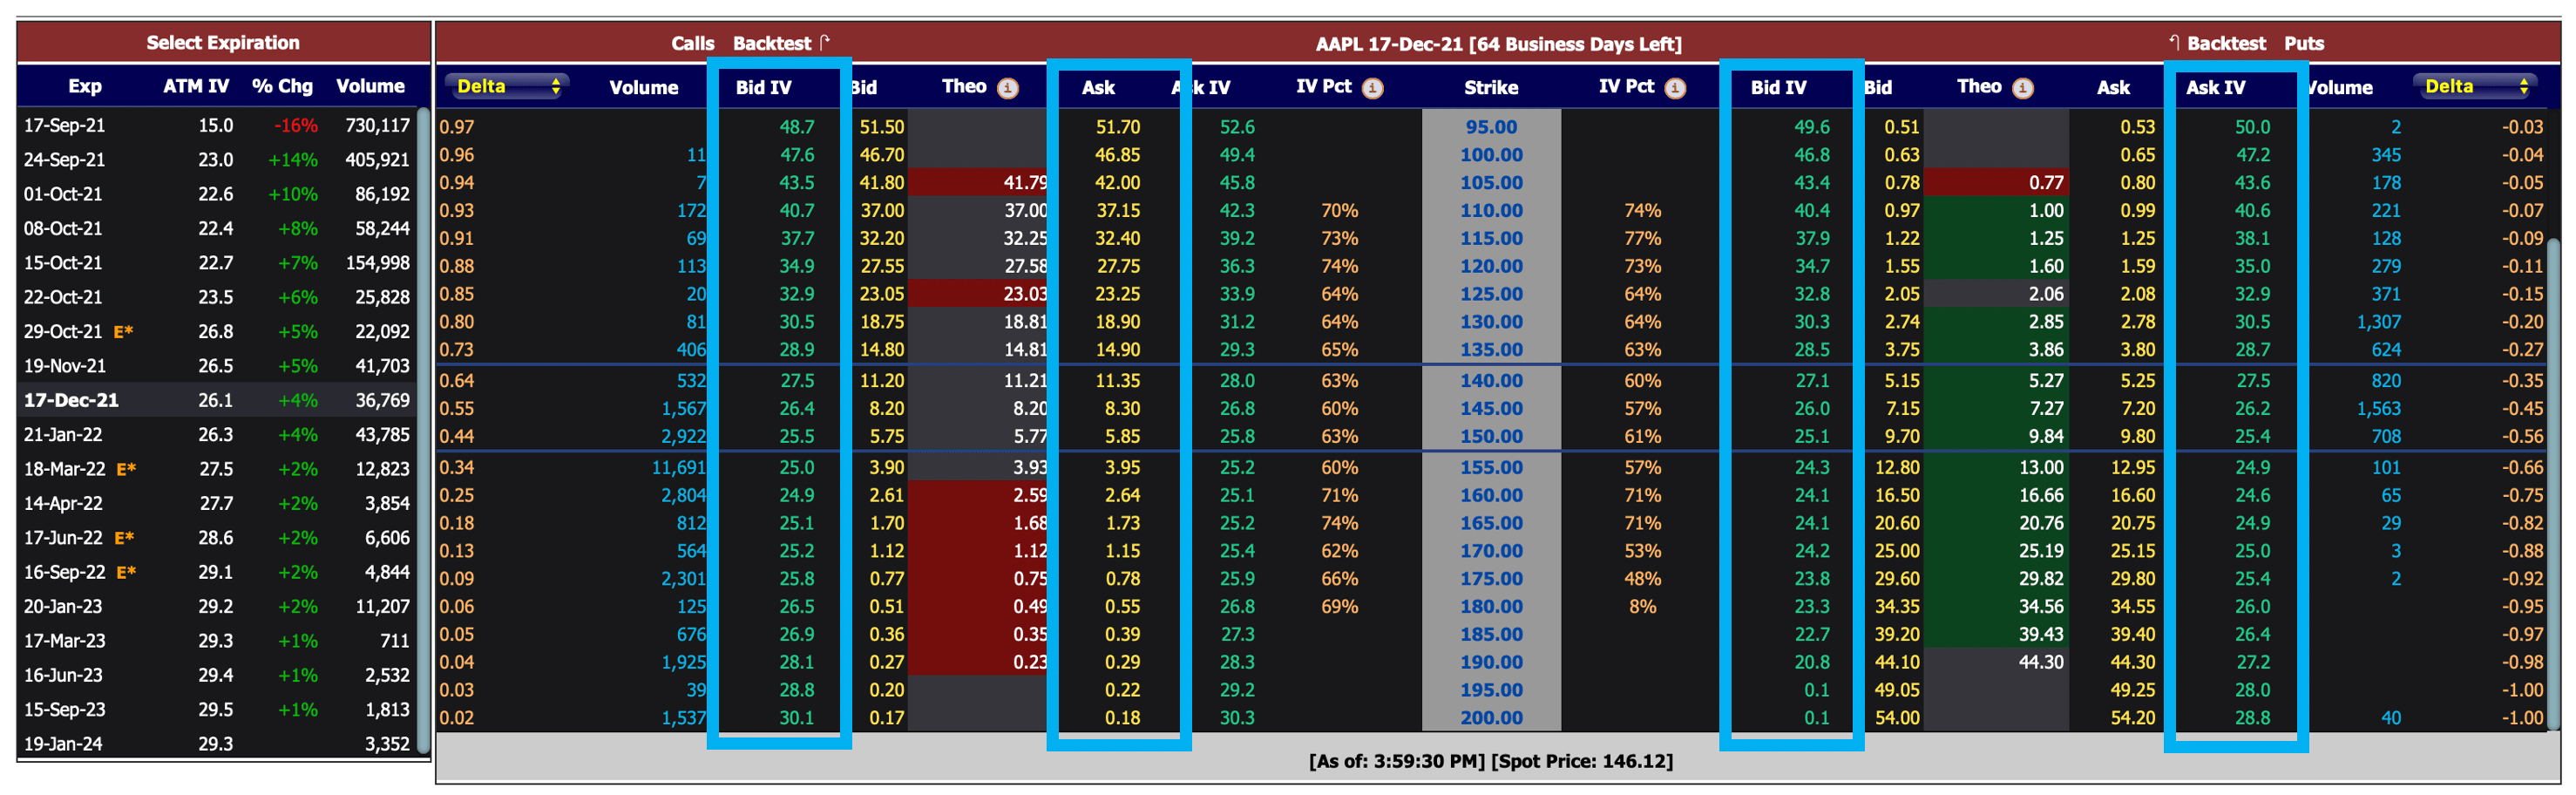Click the ATM IV column header

click(196, 86)
